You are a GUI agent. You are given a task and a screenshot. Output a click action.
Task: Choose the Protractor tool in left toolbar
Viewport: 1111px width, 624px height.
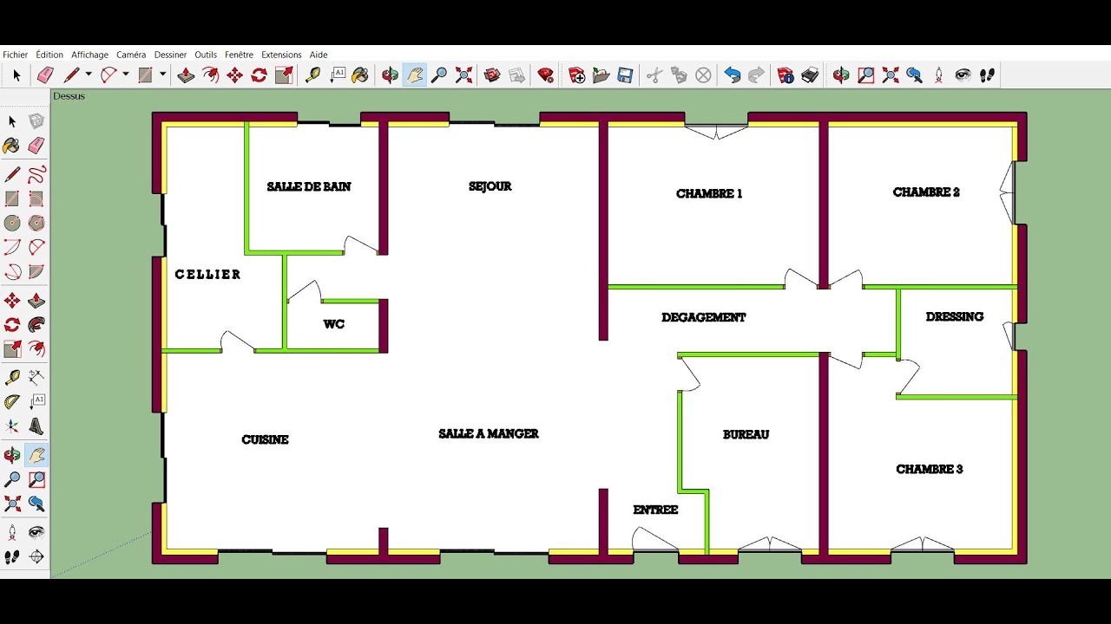12,402
